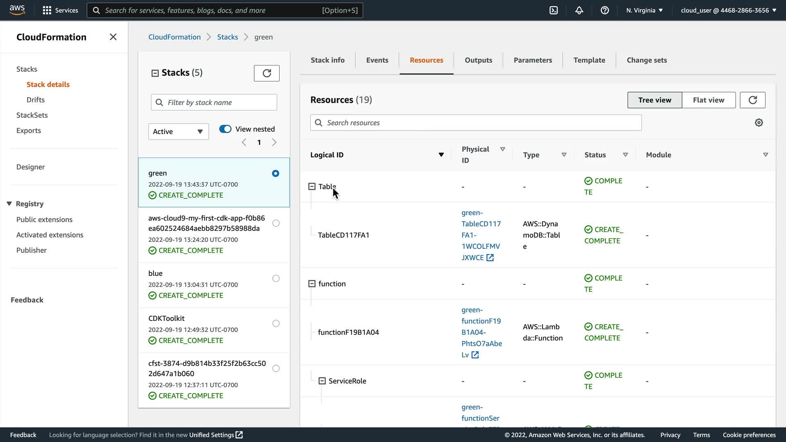Open external link for TableCD117FA1 physical ID
The width and height of the screenshot is (786, 442).
pyautogui.click(x=490, y=257)
